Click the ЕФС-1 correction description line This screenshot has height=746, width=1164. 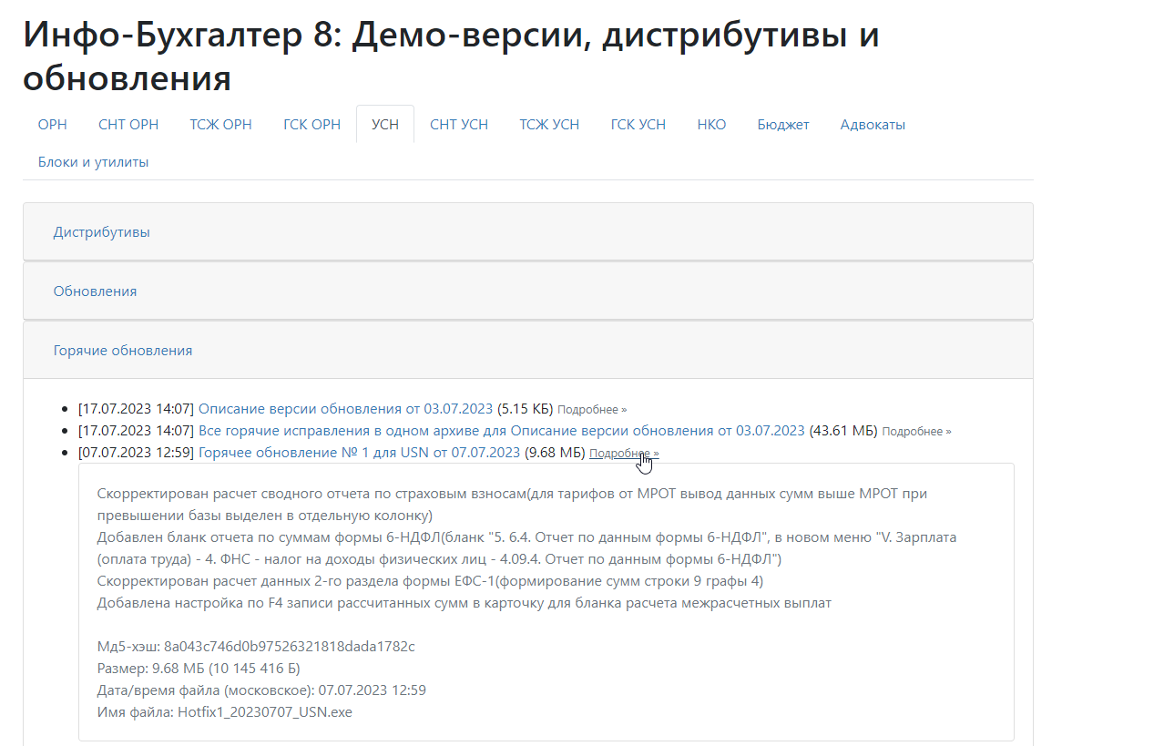(x=431, y=581)
